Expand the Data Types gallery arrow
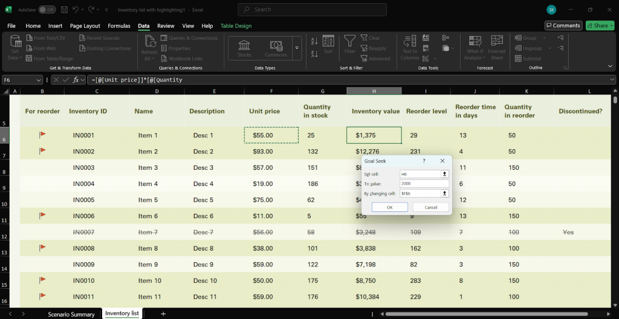The width and height of the screenshot is (619, 319). [x=297, y=48]
